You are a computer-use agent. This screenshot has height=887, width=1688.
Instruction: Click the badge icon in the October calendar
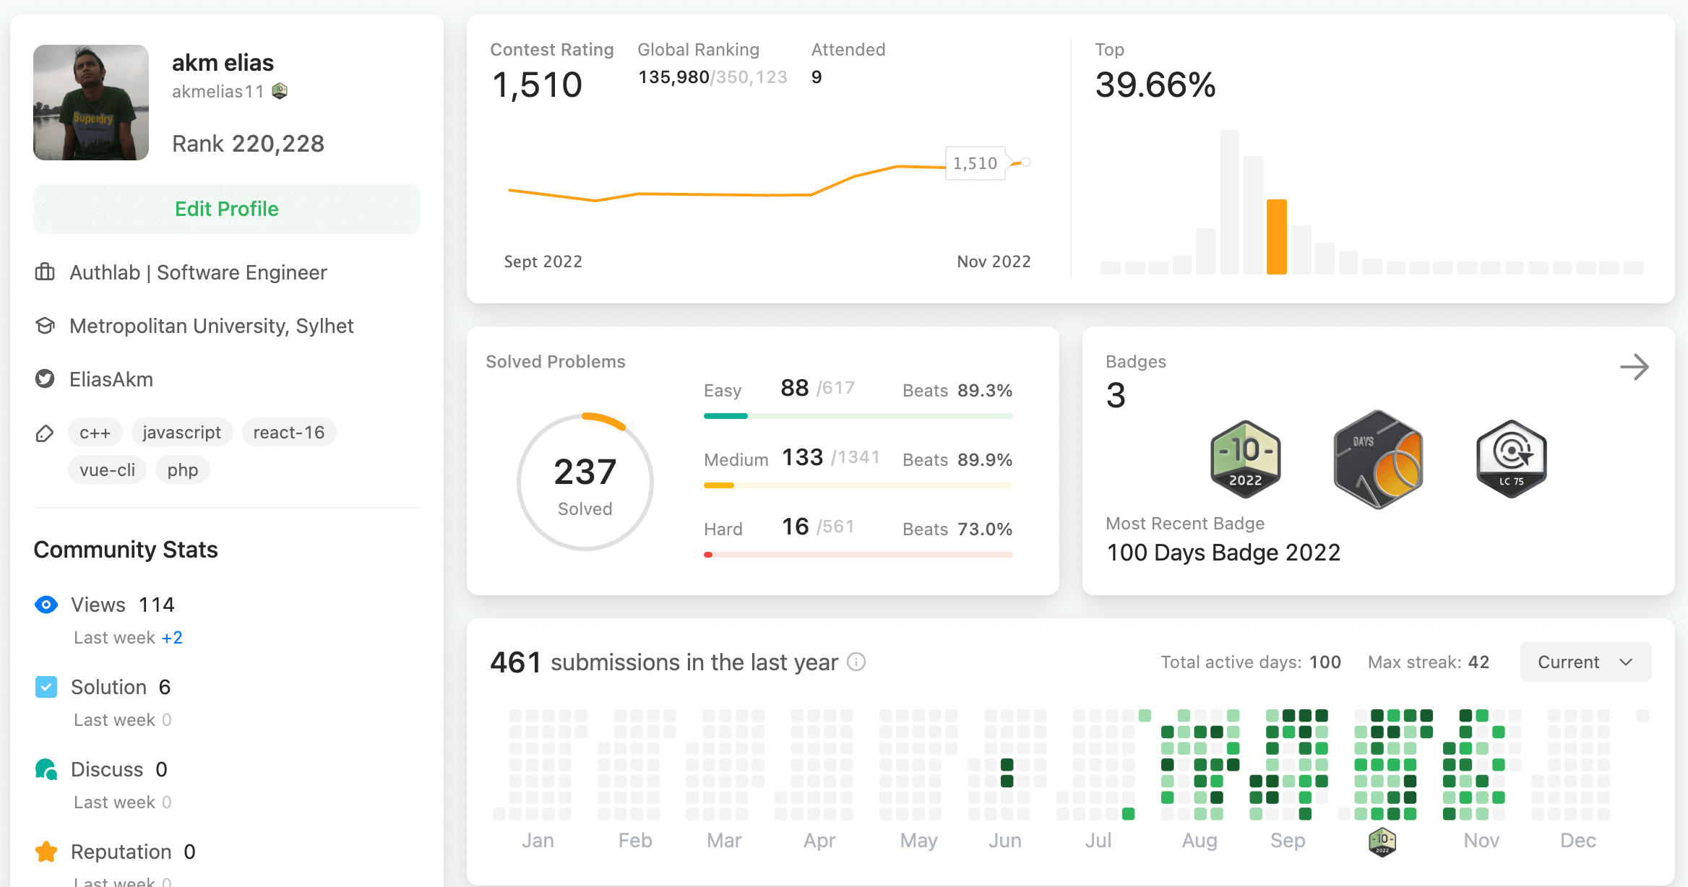click(x=1382, y=841)
